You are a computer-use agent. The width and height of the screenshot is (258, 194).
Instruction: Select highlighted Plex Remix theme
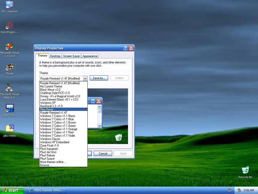[x=63, y=109]
